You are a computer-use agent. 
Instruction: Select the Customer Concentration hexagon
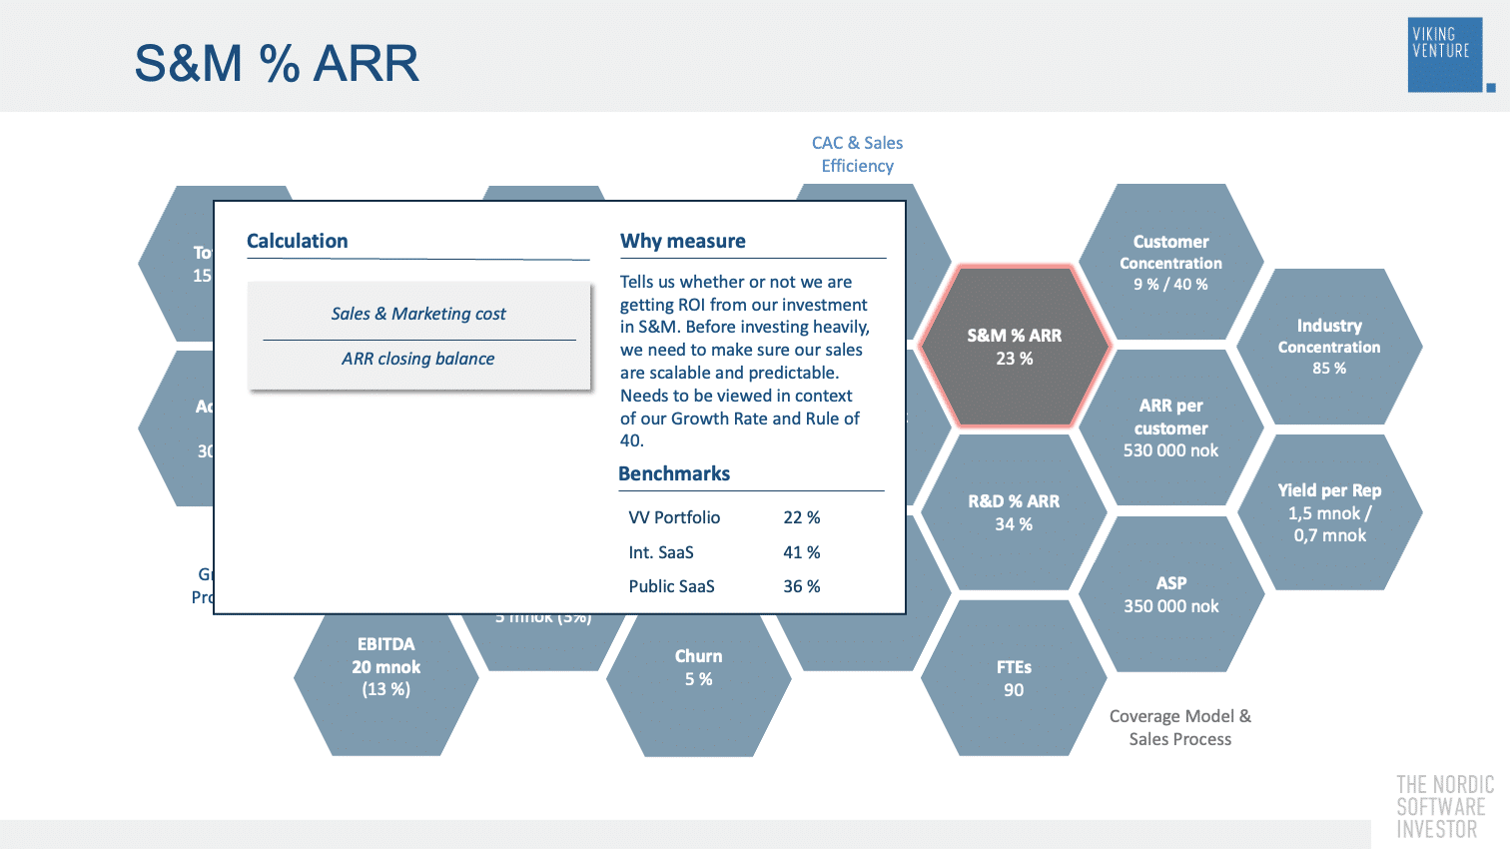(x=1170, y=262)
